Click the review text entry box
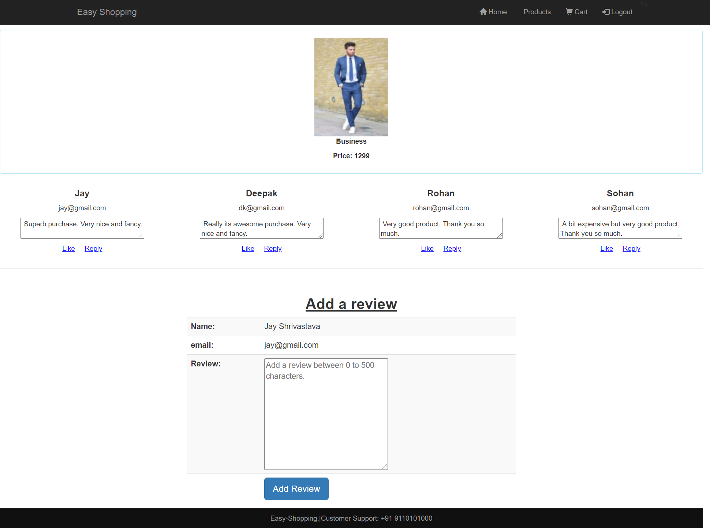This screenshot has width=710, height=528. tap(326, 413)
